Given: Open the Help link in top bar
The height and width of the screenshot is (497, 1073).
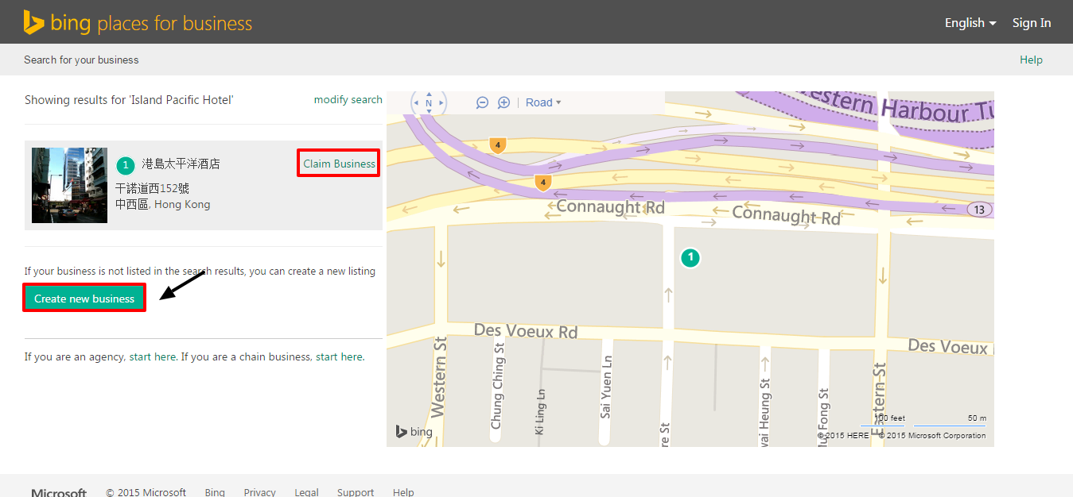Looking at the screenshot, I should (x=1031, y=60).
